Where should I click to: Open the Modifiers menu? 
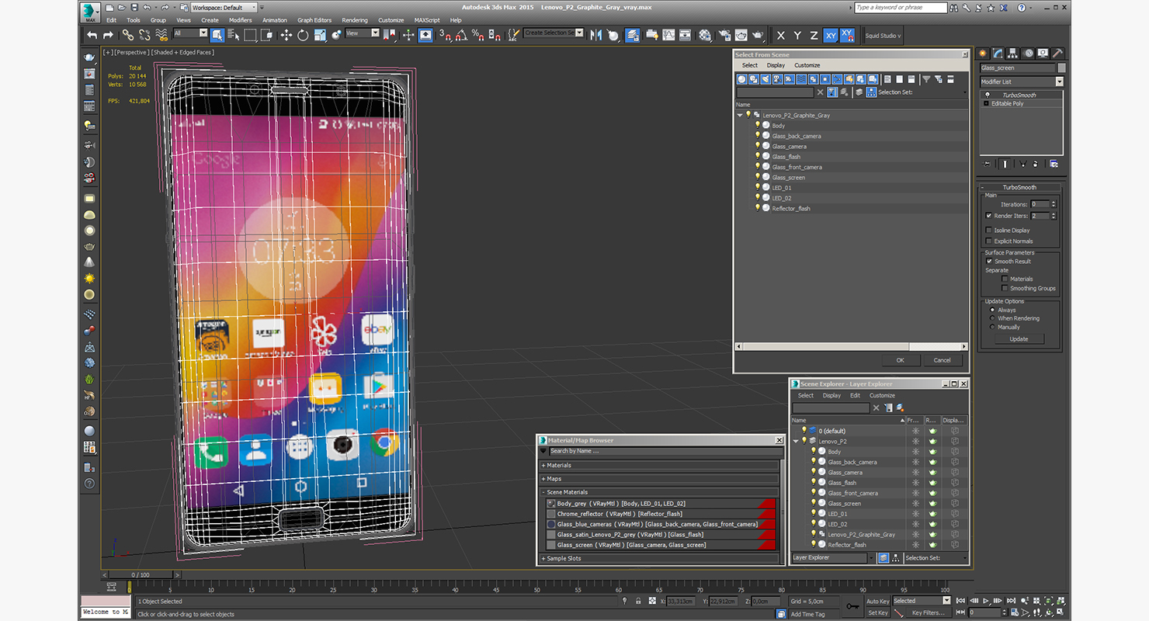coord(240,20)
